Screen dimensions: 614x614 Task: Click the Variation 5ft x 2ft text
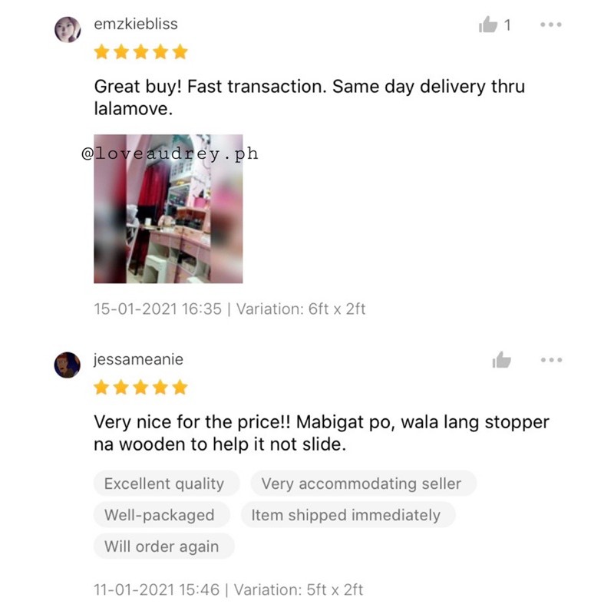(299, 589)
